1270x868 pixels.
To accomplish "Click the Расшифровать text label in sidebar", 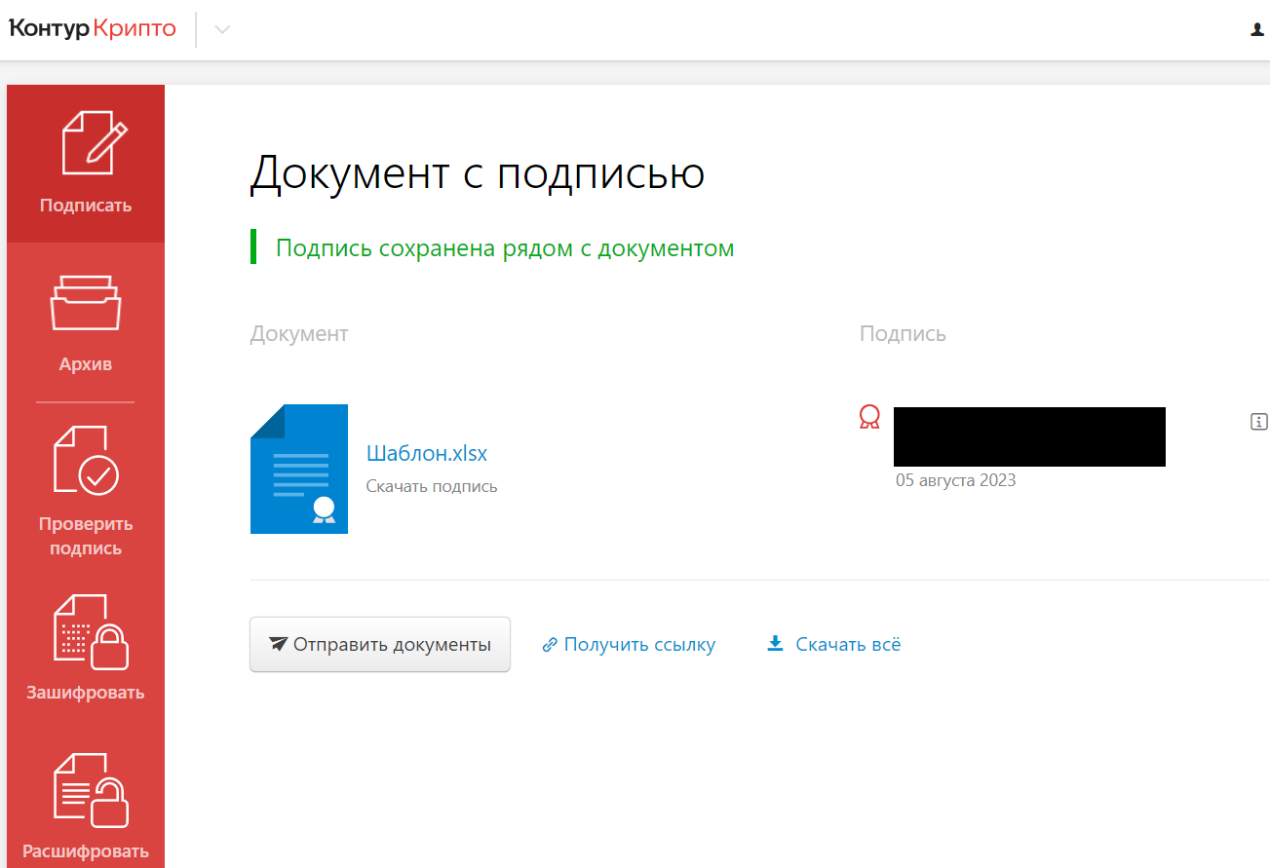I will 86,850.
